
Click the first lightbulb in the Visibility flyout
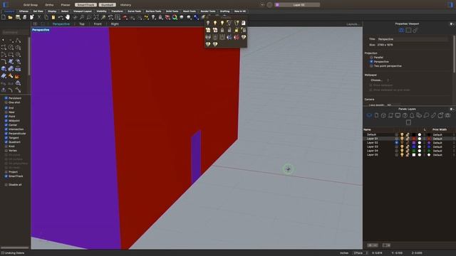(x=208, y=23)
